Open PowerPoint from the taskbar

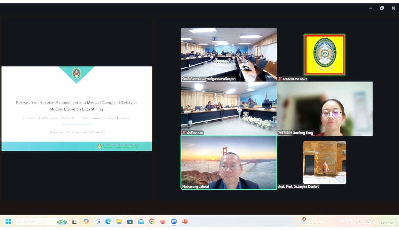pos(185,221)
